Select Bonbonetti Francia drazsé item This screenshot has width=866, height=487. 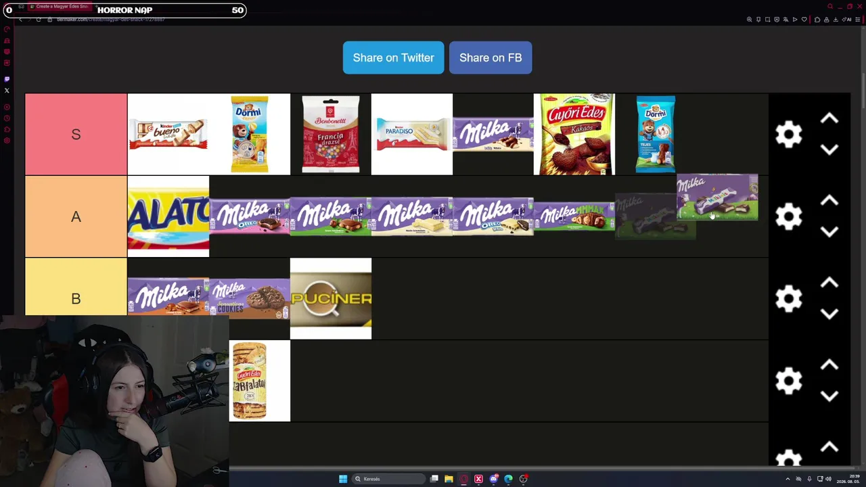click(331, 134)
